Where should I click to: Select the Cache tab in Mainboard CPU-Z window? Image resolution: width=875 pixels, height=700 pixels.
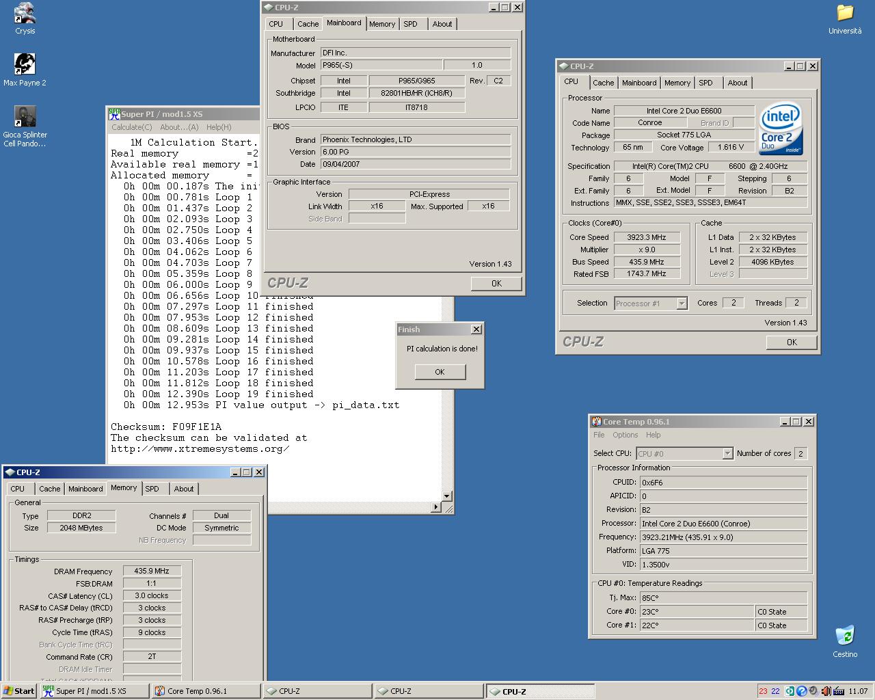point(308,24)
